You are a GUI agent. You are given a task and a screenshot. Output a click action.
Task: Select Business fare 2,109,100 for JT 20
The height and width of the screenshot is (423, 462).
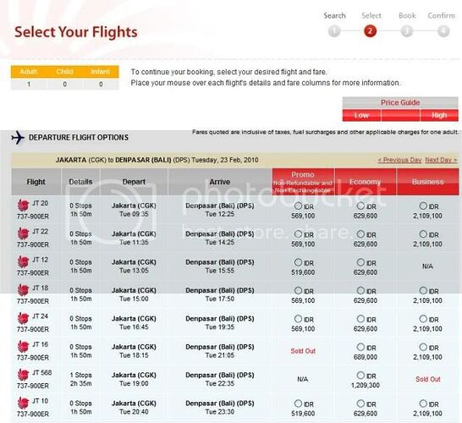click(x=423, y=206)
